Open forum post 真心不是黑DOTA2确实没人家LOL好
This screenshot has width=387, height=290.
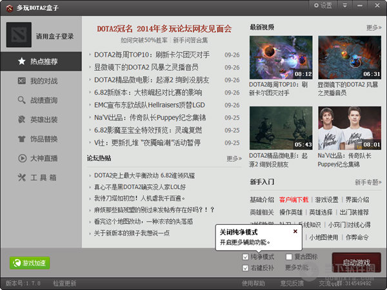[140, 187]
